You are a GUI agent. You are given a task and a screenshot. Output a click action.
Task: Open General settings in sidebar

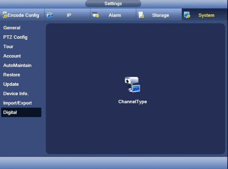[21, 28]
